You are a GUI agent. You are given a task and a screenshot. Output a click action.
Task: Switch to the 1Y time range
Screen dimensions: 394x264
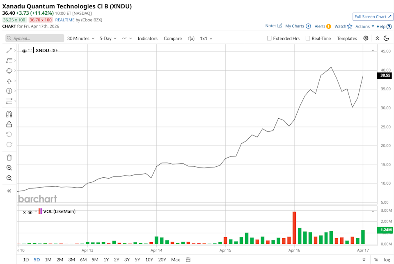click(106, 259)
